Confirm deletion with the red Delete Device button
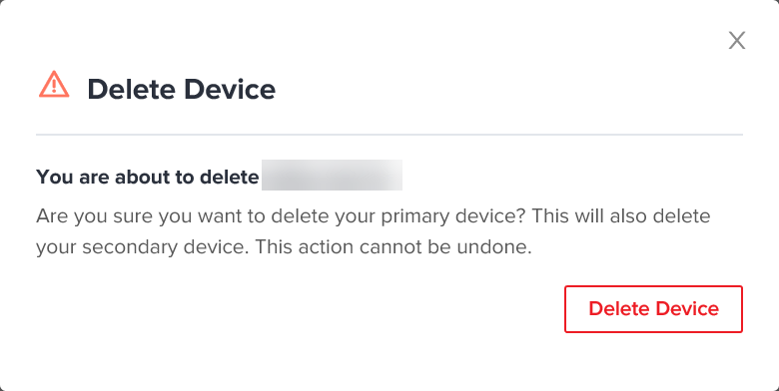 653,308
